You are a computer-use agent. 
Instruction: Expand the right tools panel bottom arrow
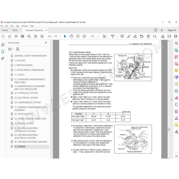pos(176,156)
